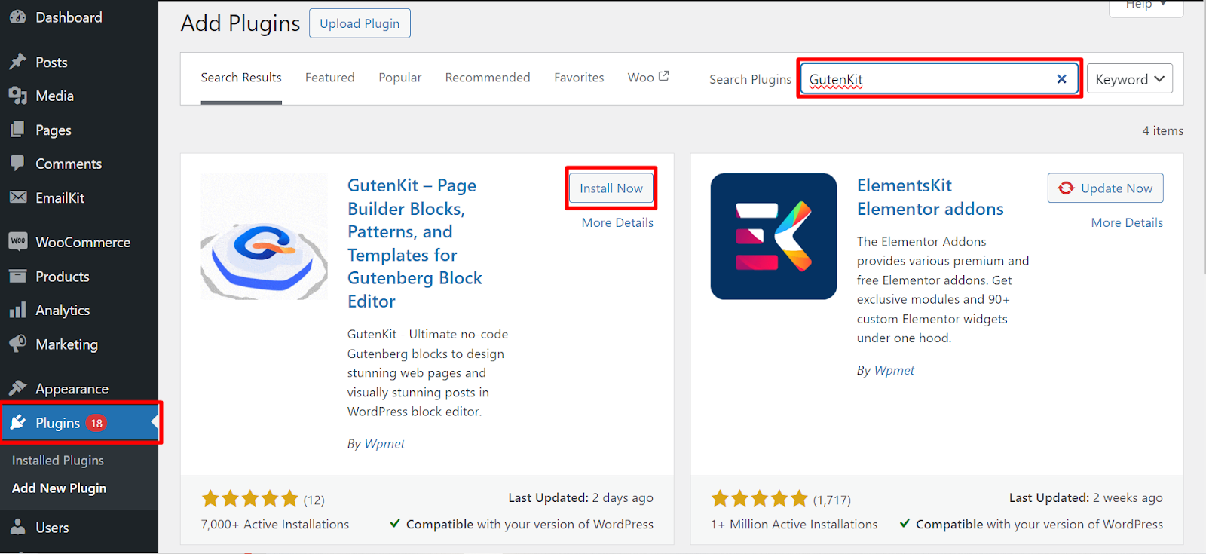Click Wpmet author link under GutenKit
This screenshot has height=554, width=1206.
[x=384, y=444]
